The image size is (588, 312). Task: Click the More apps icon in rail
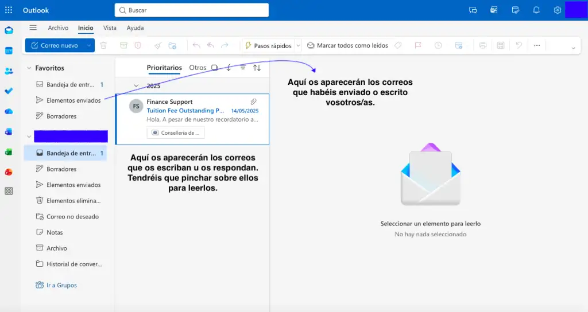point(9,191)
